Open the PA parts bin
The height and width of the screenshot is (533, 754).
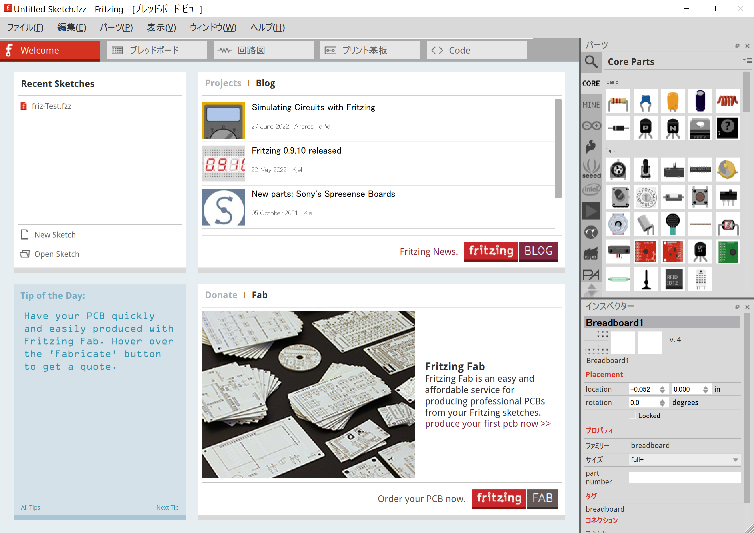tap(591, 275)
